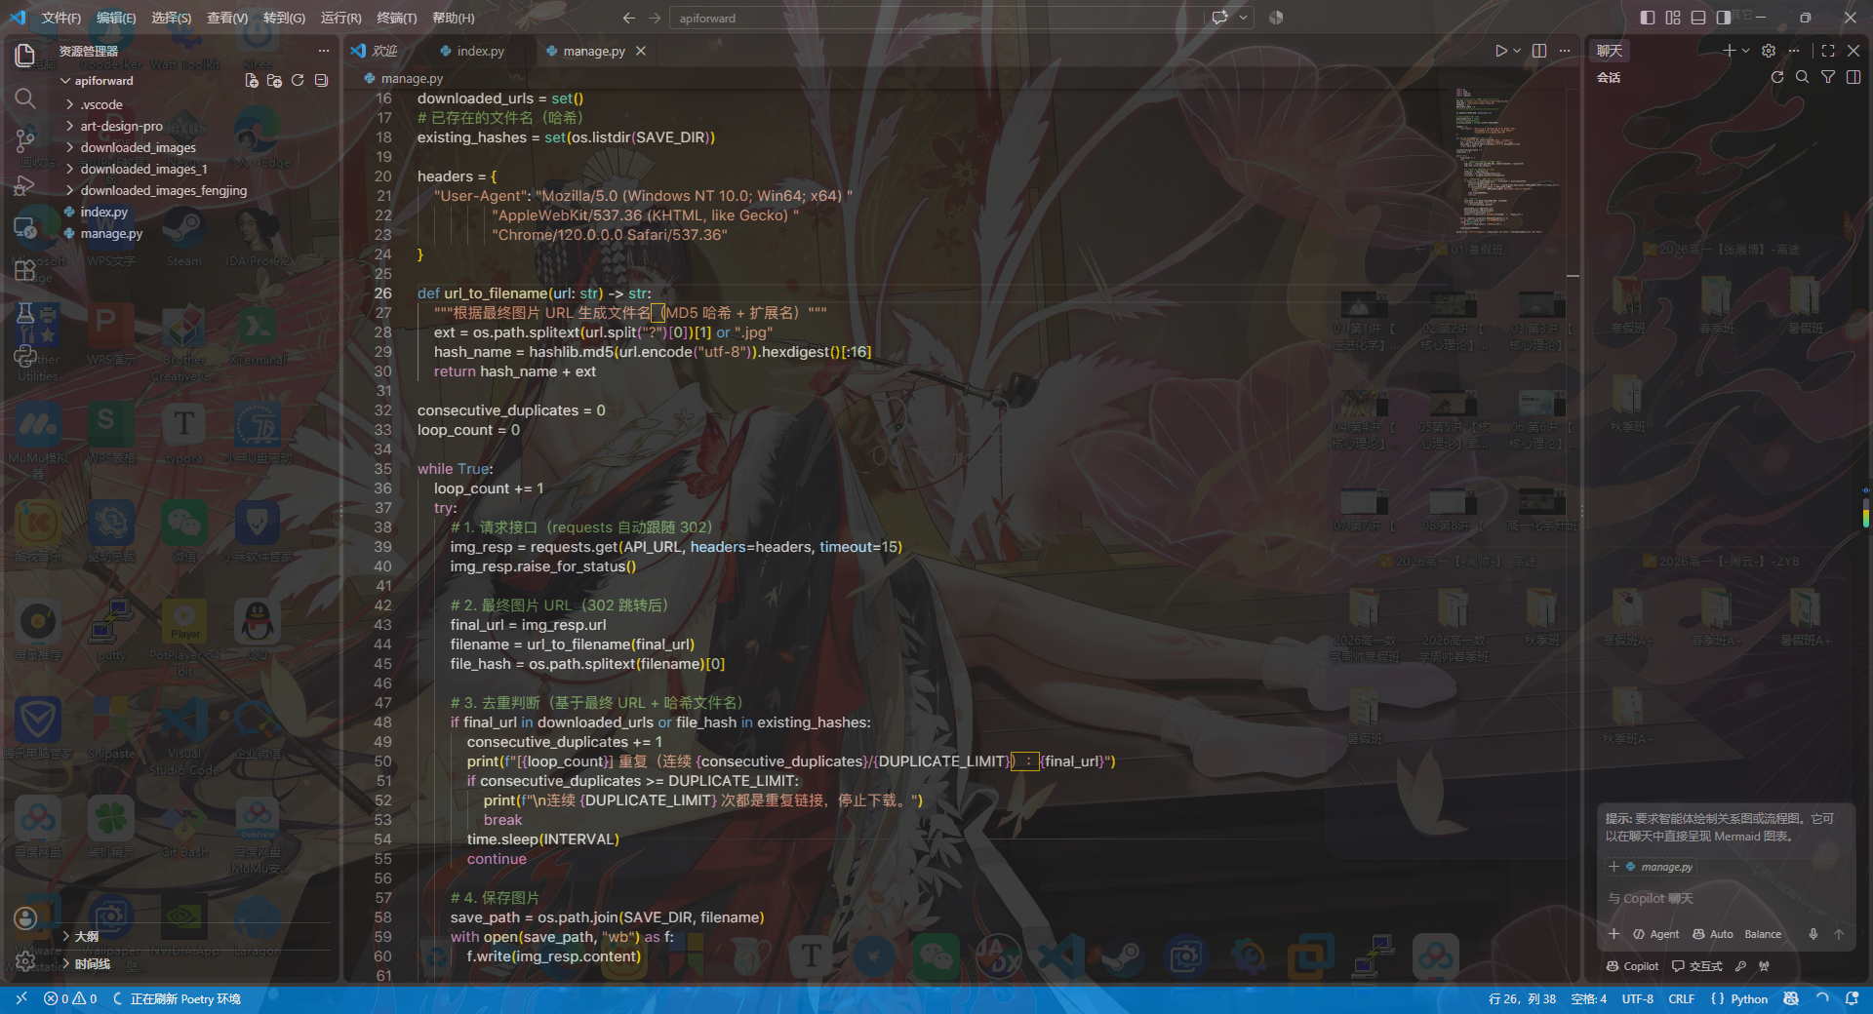Screen dimensions: 1873x1014
Task: Open chat settings gear icon
Action: [1769, 51]
